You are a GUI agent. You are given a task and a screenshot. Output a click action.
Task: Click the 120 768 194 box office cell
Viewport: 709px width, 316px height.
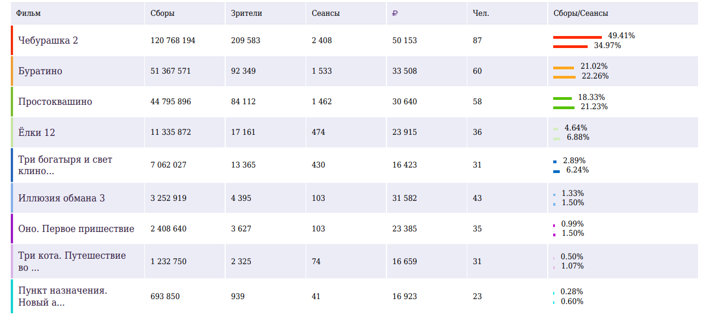[173, 40]
